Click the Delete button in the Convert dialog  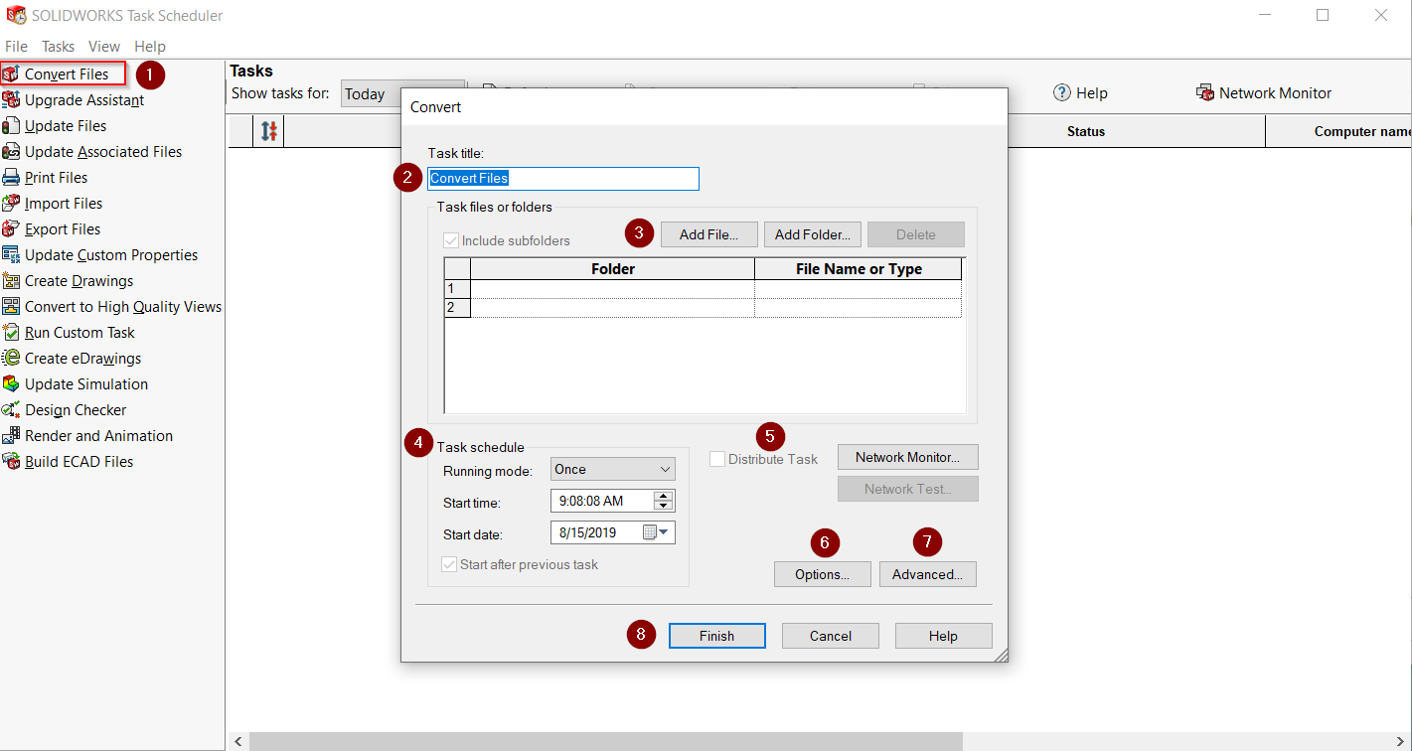click(x=916, y=234)
